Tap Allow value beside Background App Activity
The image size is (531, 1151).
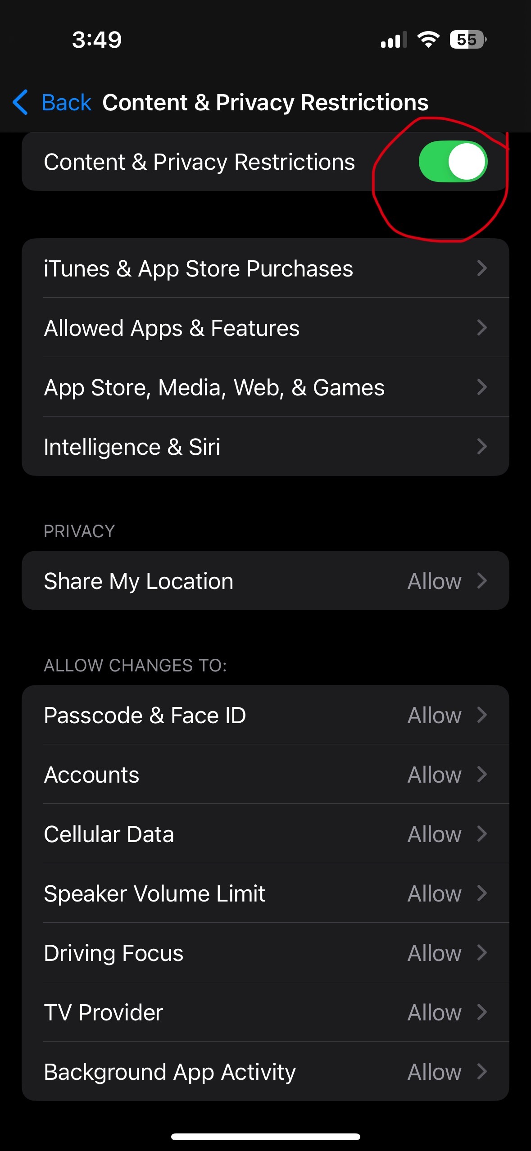coord(434,1072)
